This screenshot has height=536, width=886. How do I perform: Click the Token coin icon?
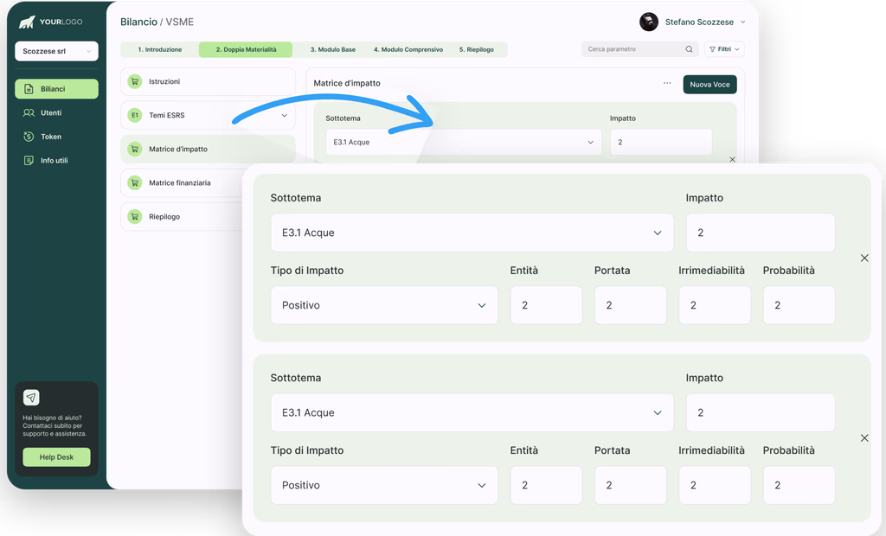29,137
